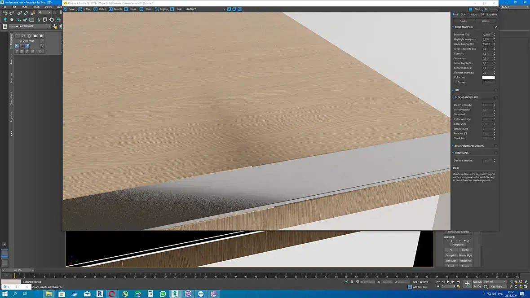This screenshot has width=530, height=298.
Task: Copy render with Ctrl+C button
Action: point(100,9)
